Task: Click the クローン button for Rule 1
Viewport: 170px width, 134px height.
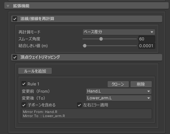Action: click(118, 84)
